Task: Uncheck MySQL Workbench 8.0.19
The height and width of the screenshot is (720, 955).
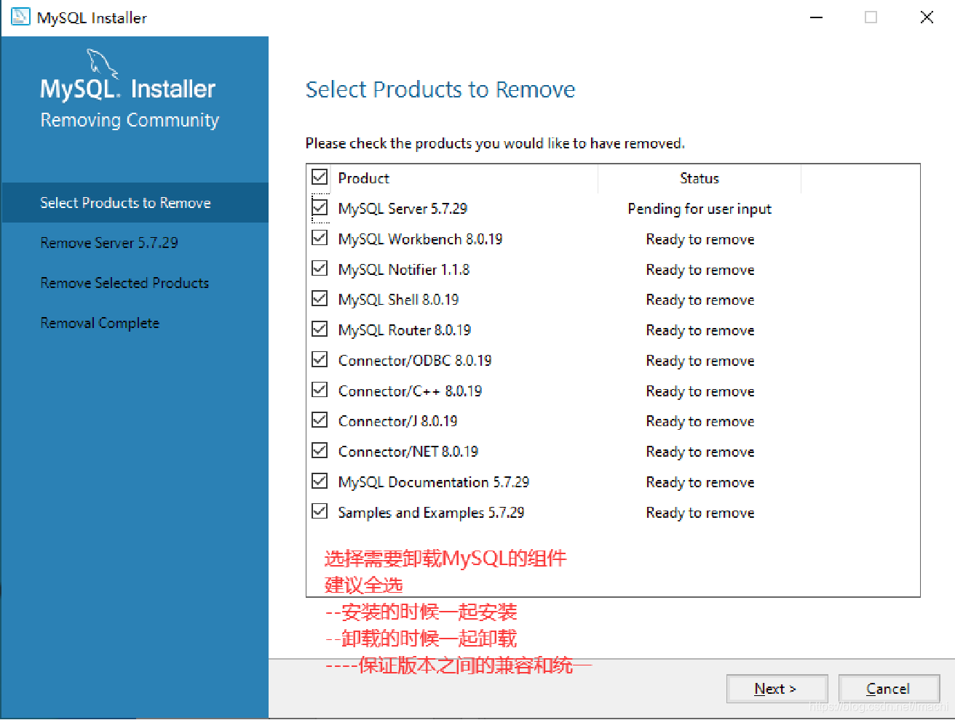Action: [x=319, y=238]
